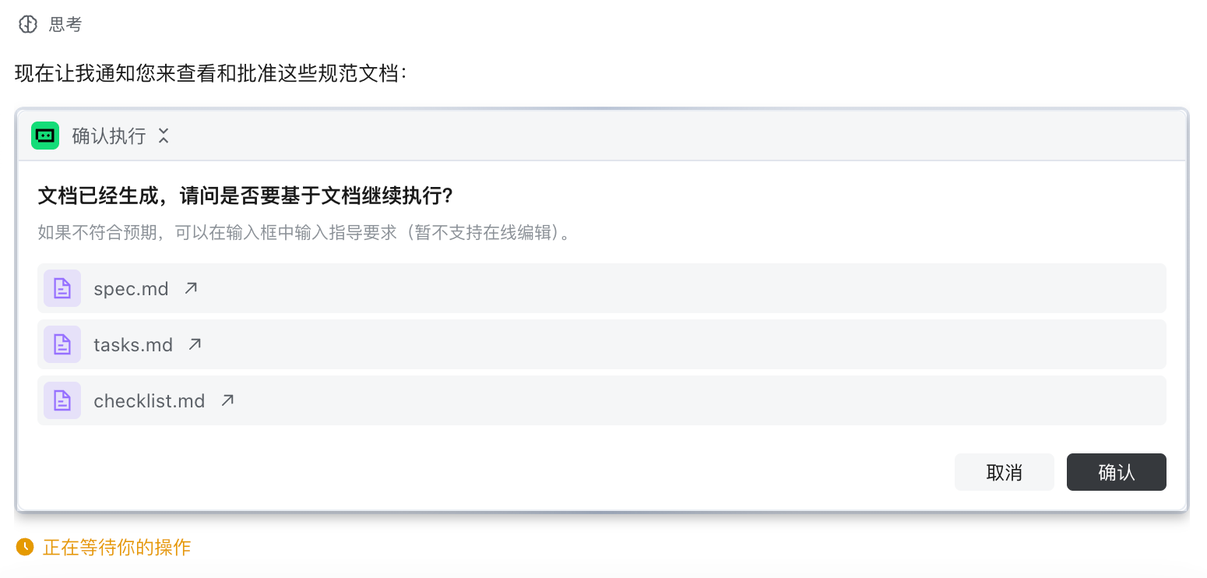Click the spec.md purple file icon

[62, 288]
